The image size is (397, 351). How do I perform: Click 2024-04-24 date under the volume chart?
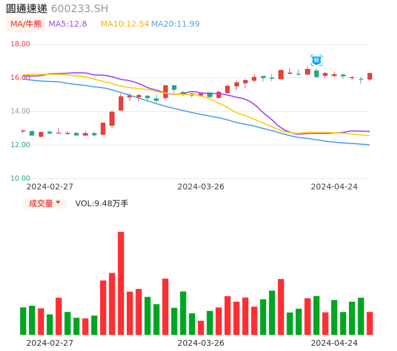[x=334, y=343]
